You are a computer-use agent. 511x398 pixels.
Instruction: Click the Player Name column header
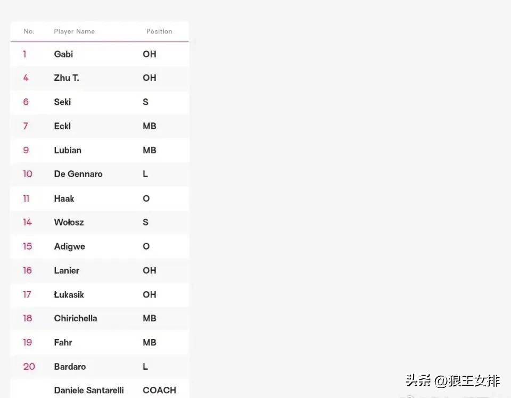click(x=74, y=31)
